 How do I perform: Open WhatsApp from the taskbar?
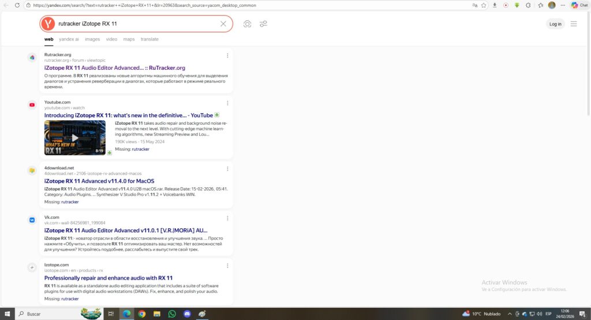(x=172, y=314)
